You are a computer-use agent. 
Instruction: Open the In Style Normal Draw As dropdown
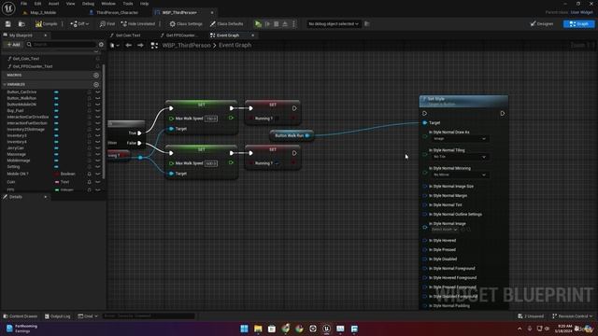[460, 139]
